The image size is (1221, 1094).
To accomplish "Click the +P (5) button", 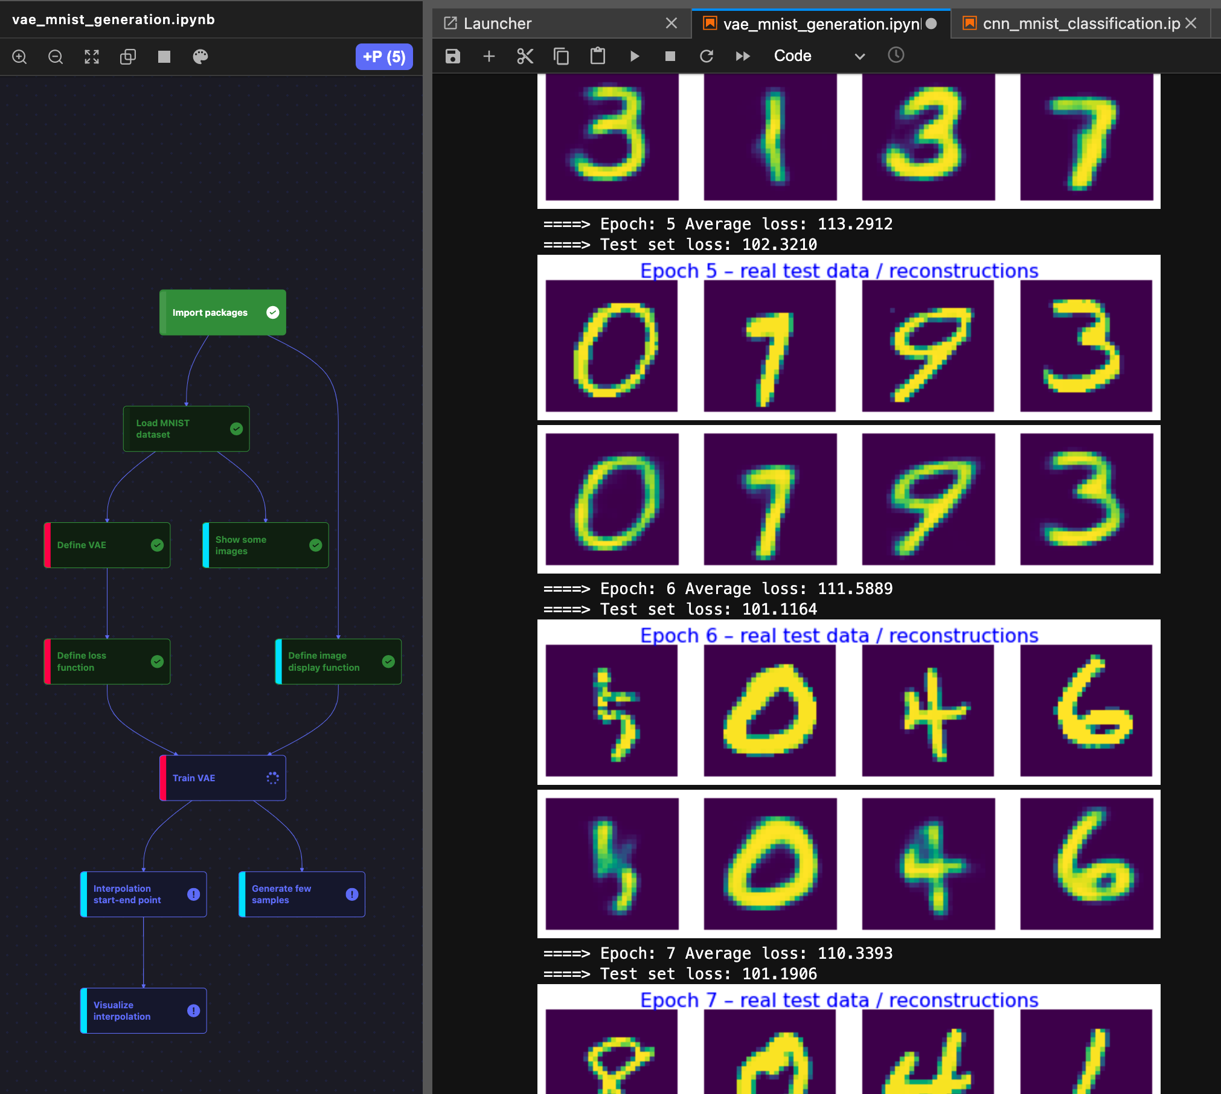I will [384, 57].
